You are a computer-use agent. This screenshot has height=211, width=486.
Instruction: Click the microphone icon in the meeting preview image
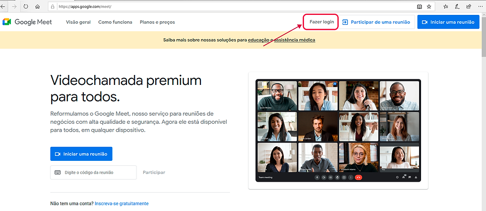(x=317, y=178)
